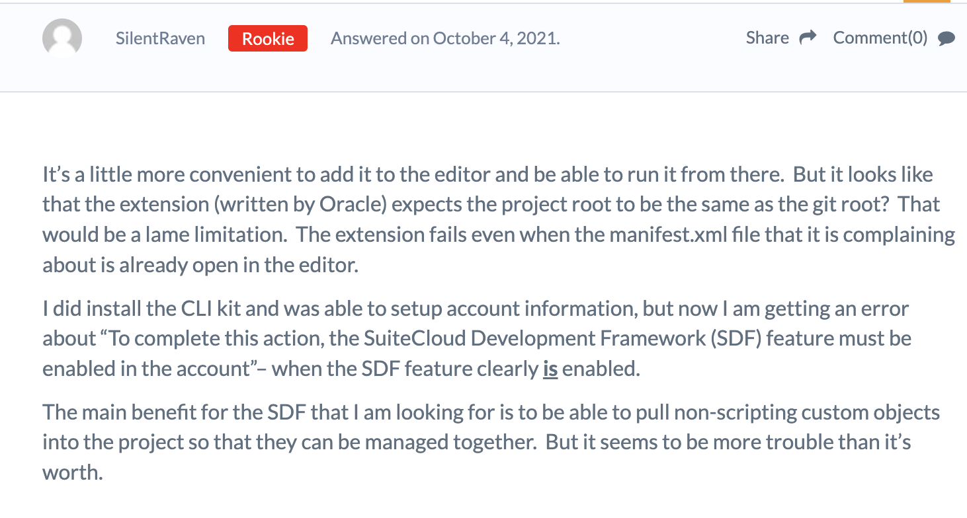Screen dimensions: 967x518
Task: Click the Answered on October 4, 2021 date
Action: (x=445, y=38)
